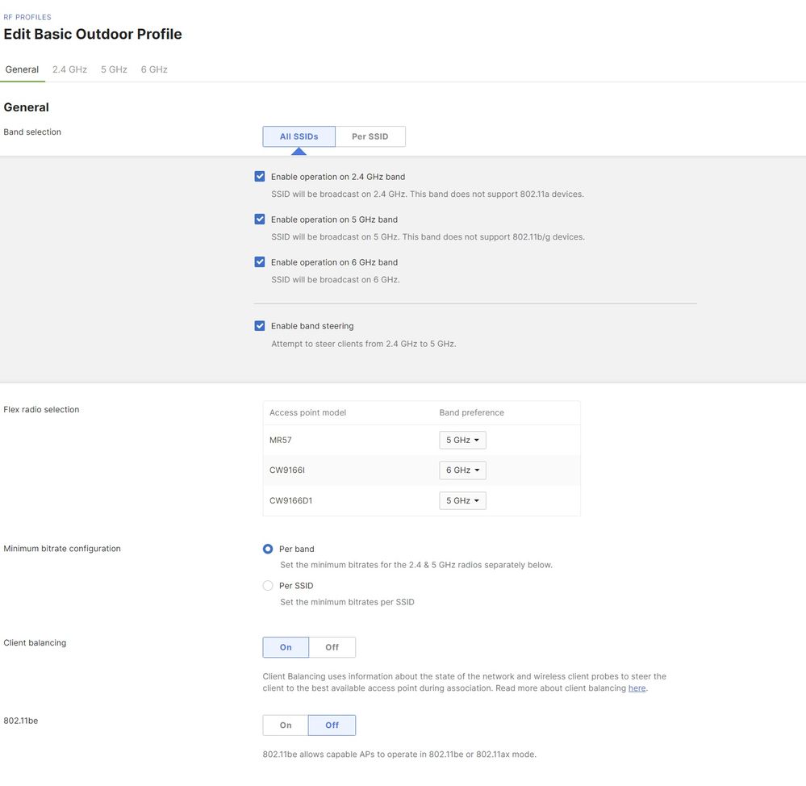Uncheck Enable operation on 2.4 GHz band

point(260,177)
